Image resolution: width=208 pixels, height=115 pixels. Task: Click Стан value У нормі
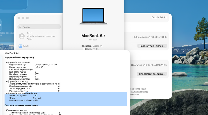37,98
